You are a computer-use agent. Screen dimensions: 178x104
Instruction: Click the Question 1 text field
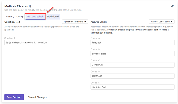pyautogui.click(x=46, y=42)
